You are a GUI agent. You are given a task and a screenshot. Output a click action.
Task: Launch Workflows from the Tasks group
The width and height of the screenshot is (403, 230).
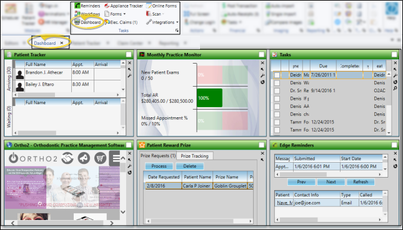coord(87,14)
